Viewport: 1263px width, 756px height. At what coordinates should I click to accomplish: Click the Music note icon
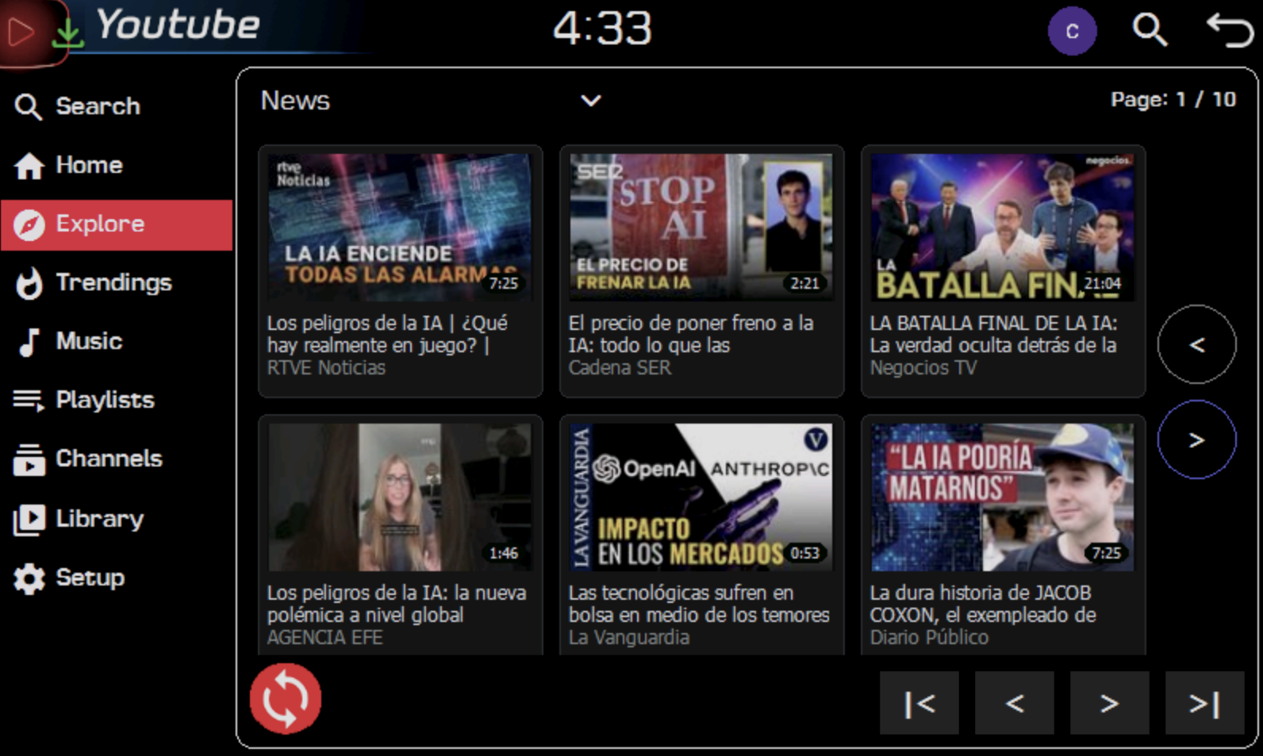coord(29,342)
